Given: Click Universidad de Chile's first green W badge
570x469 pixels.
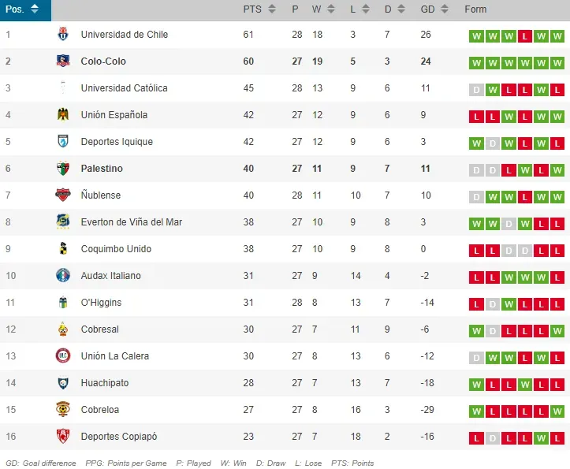Looking at the screenshot, I should (475, 35).
